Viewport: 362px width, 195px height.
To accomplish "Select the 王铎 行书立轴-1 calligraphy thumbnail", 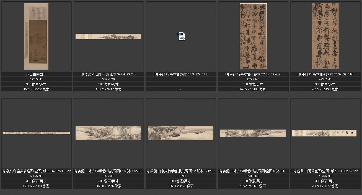I will point(253,36).
